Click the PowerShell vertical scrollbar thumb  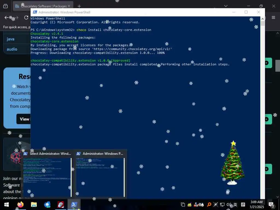coord(262,24)
